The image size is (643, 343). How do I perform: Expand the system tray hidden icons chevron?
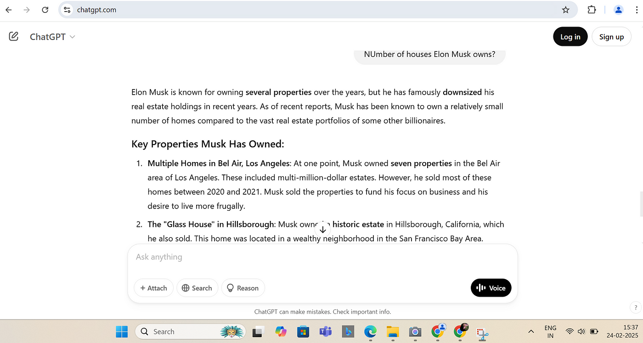tap(531, 332)
